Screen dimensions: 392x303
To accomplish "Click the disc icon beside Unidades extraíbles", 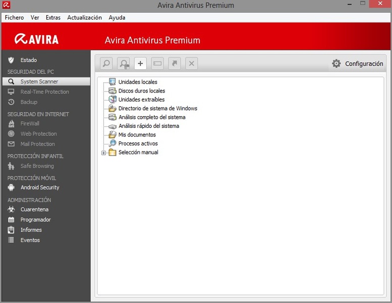I will (x=112, y=99).
